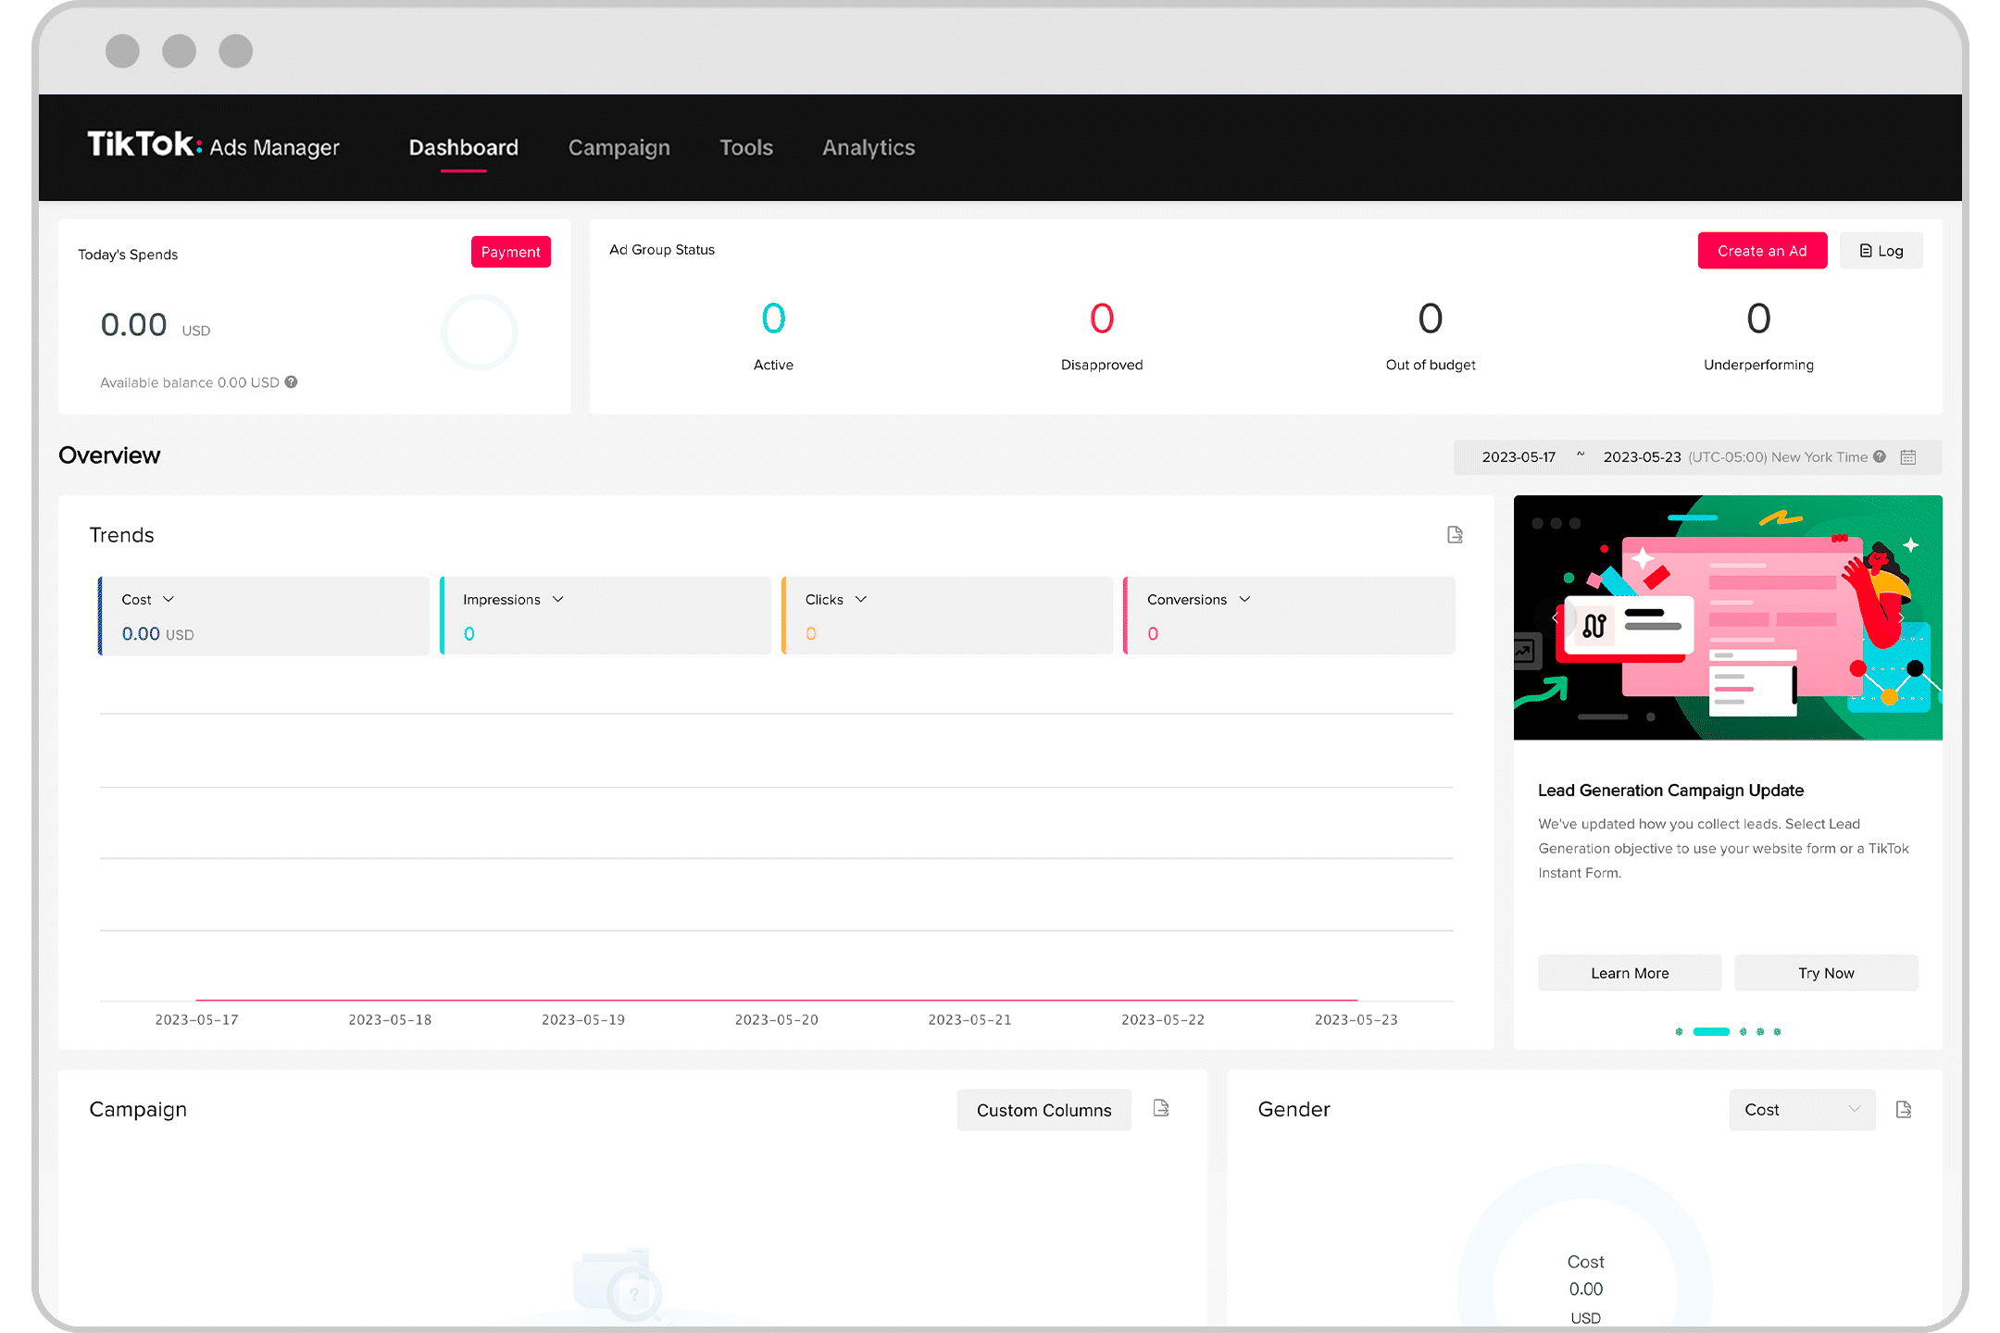Screen dimensions: 2000x1333
Task: Open the Log icon panel
Action: (x=1881, y=250)
